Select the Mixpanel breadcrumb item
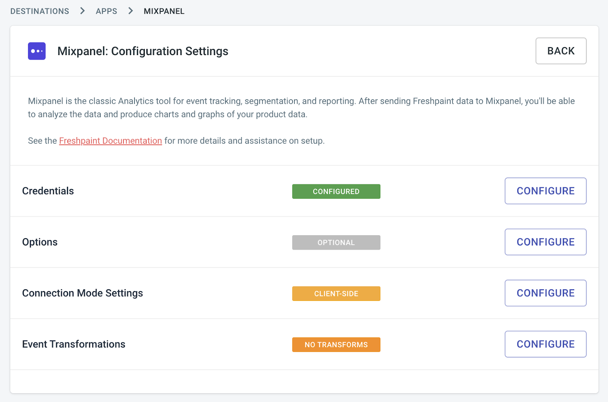The width and height of the screenshot is (608, 402). pyautogui.click(x=164, y=11)
